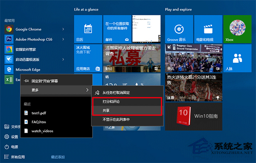Viewport: 256px width, 163px height.
Task: Expand Google Chrome jump list arrow
Action: (x=63, y=29)
